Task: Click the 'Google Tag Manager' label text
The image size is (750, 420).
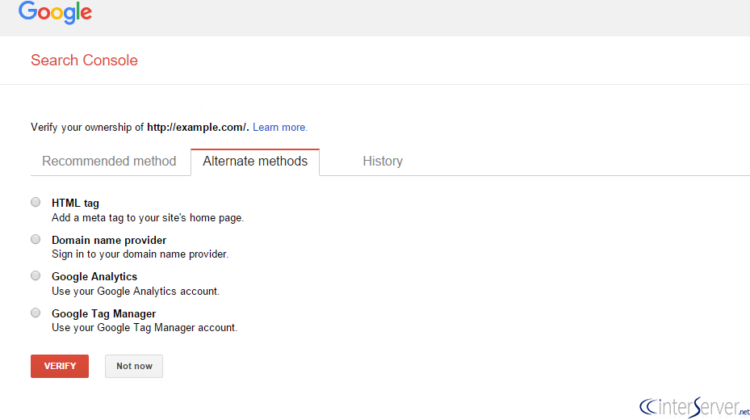Action: 104,314
